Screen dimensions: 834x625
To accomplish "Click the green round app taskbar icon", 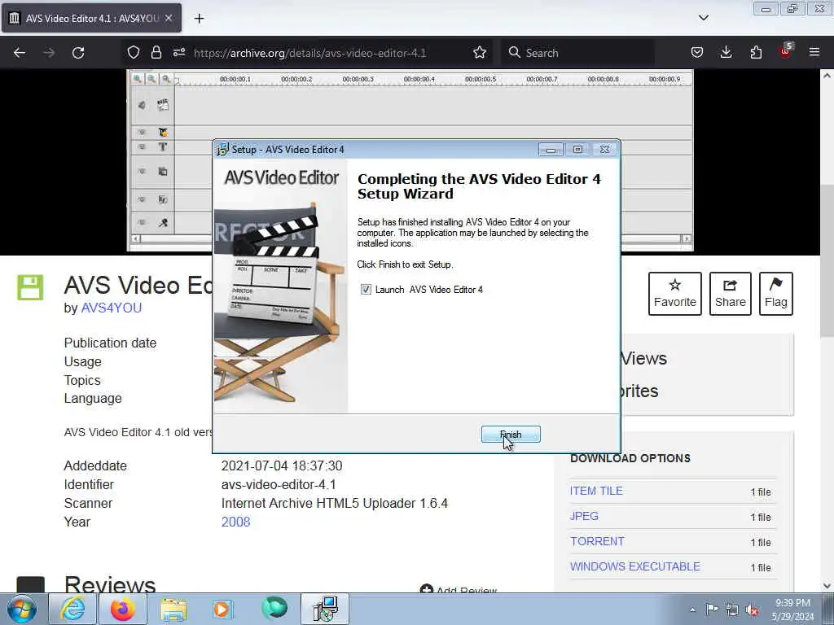I will click(274, 609).
